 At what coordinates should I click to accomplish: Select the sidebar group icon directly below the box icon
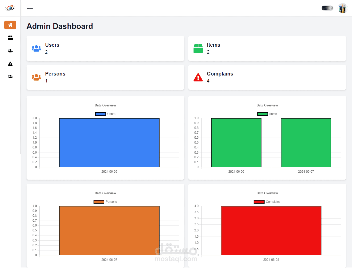pyautogui.click(x=10, y=51)
